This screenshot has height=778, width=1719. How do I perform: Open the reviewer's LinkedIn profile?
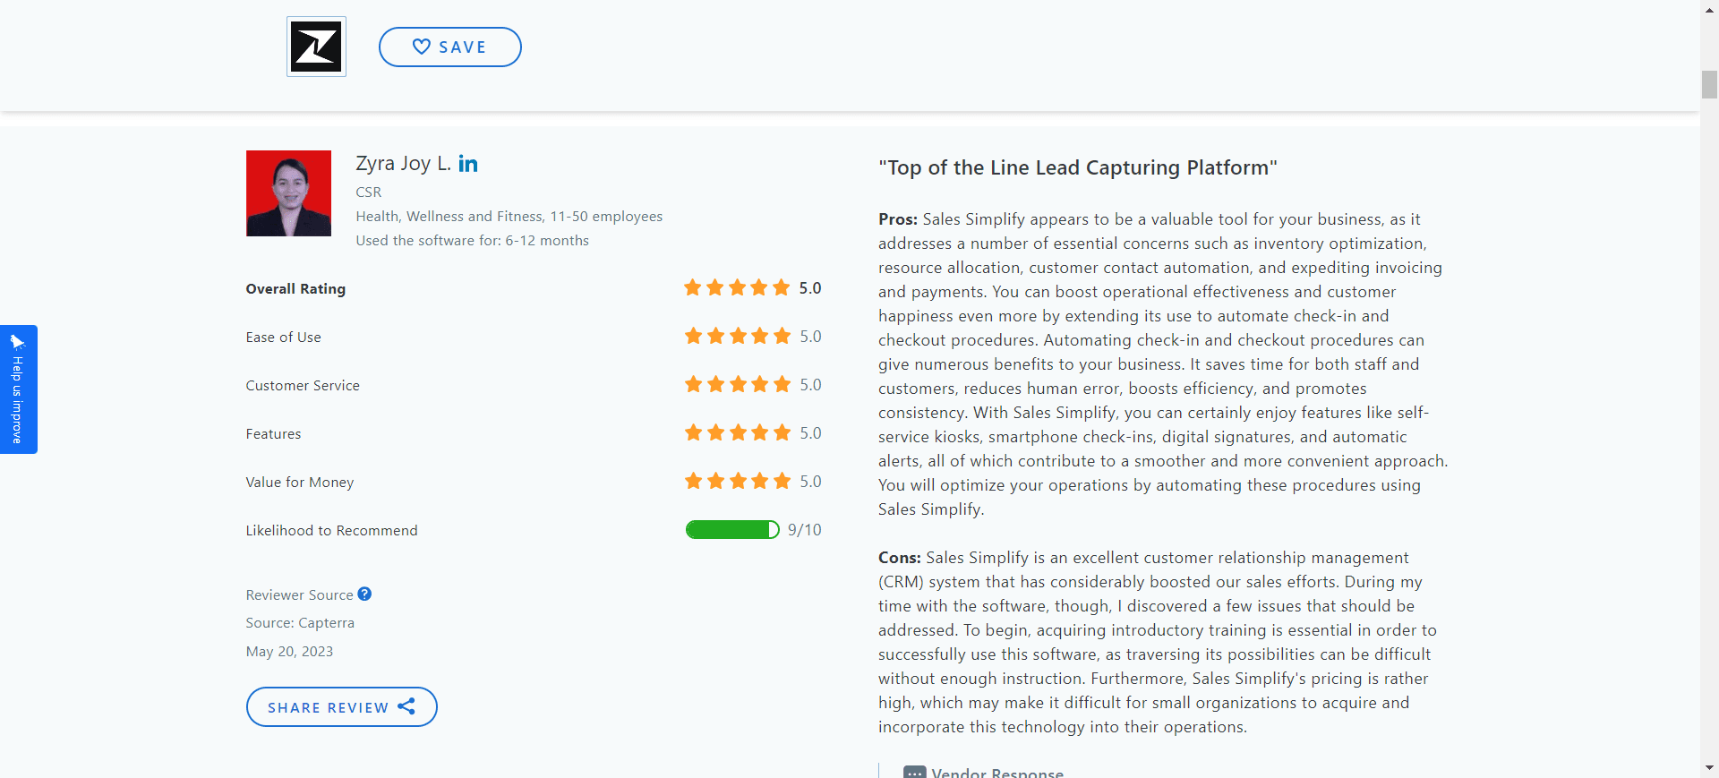[x=467, y=164]
